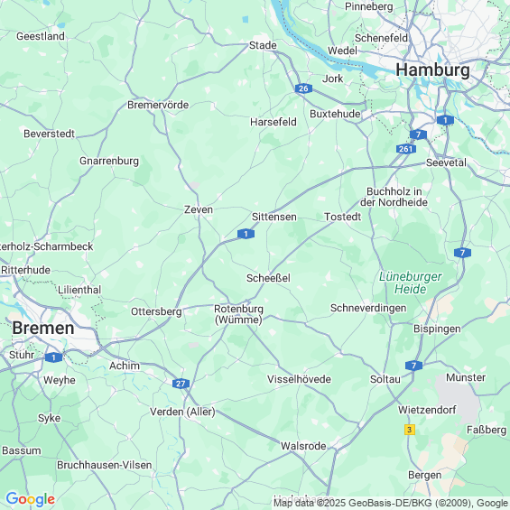Select the Walsrode town label
510x510 pixels.
tap(303, 446)
